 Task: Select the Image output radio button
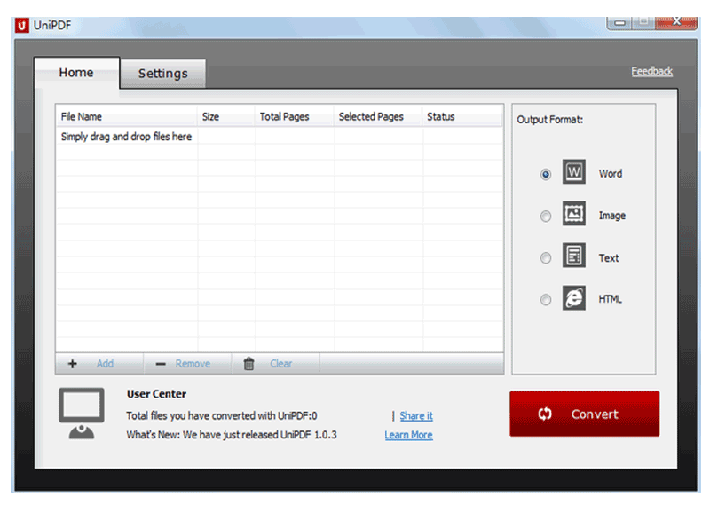pos(546,217)
